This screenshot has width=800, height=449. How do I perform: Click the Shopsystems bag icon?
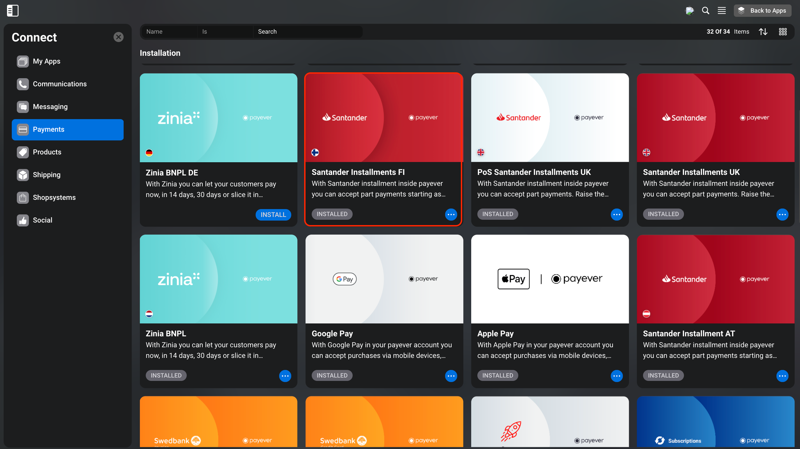pos(23,198)
